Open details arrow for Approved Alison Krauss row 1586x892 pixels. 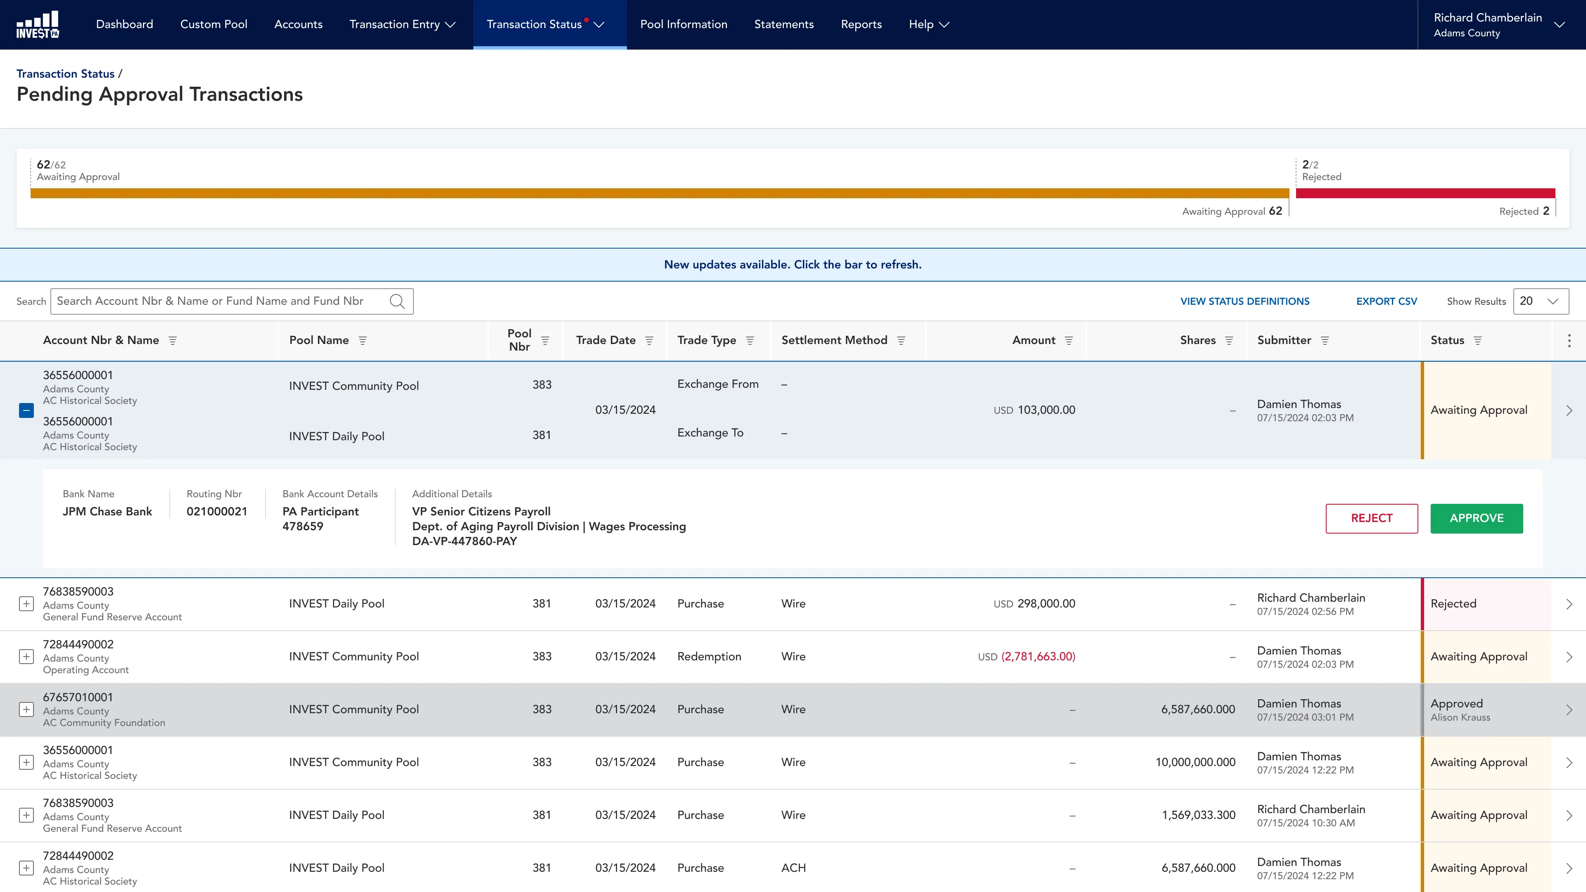(x=1569, y=710)
